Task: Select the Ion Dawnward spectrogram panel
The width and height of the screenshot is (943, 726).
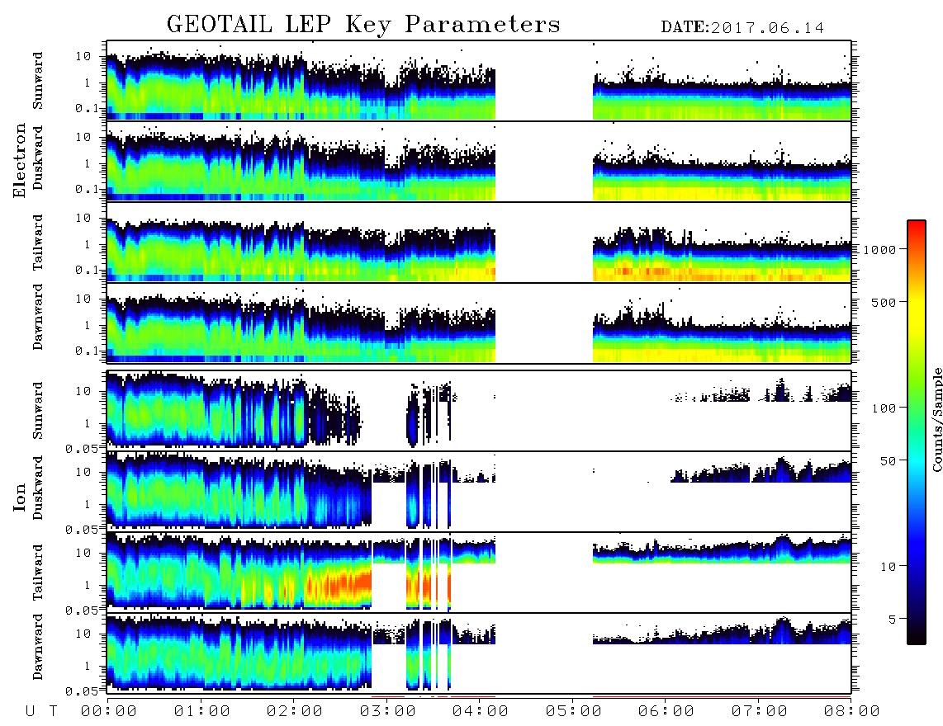Action: (479, 653)
